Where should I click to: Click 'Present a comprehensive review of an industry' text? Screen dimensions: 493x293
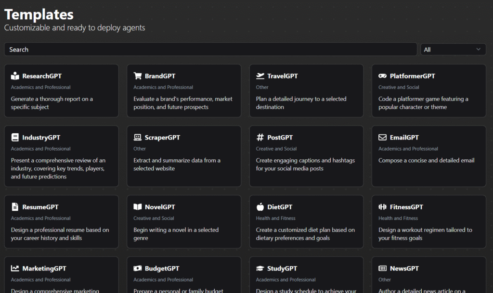pos(58,168)
